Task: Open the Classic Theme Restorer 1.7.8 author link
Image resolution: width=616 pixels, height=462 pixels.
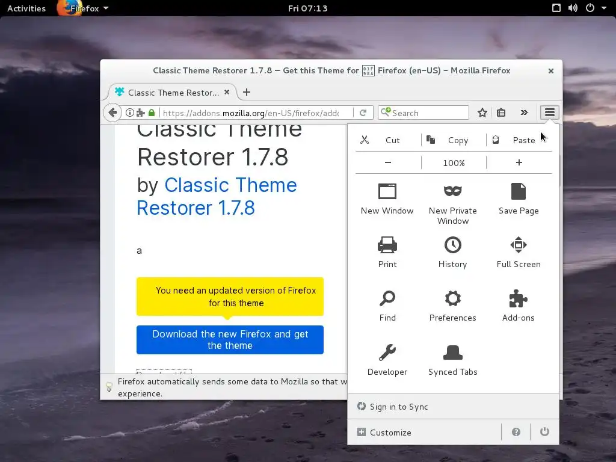Action: coord(217,196)
